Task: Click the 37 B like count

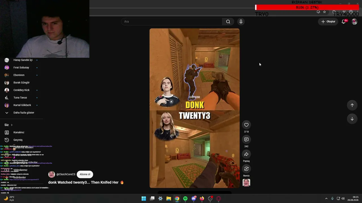Action: pos(246,132)
